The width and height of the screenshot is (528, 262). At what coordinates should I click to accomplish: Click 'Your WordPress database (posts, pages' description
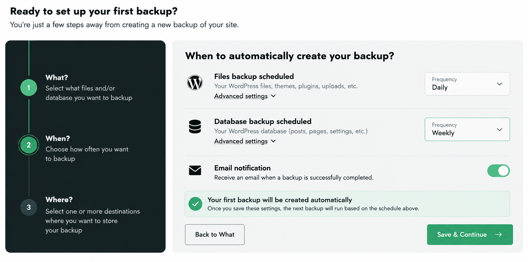291,131
